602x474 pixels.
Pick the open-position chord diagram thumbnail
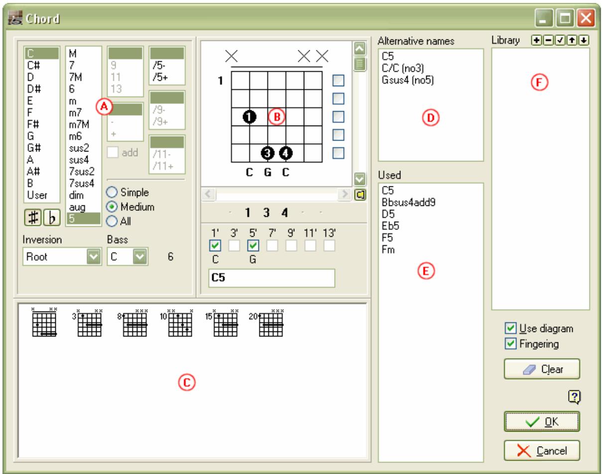(x=44, y=322)
